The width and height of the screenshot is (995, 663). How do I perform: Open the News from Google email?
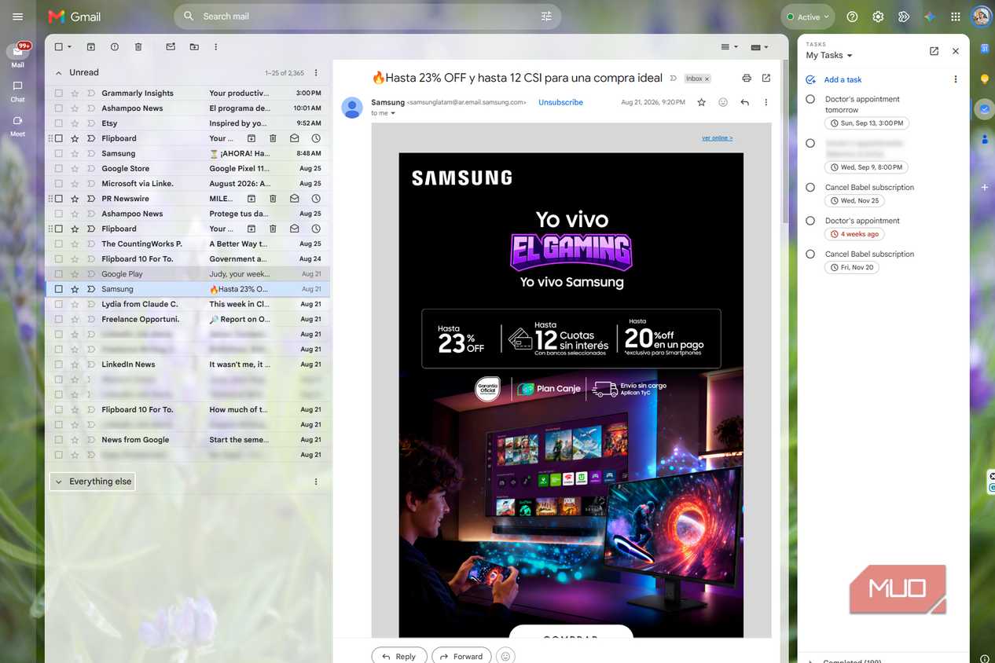pyautogui.click(x=188, y=440)
